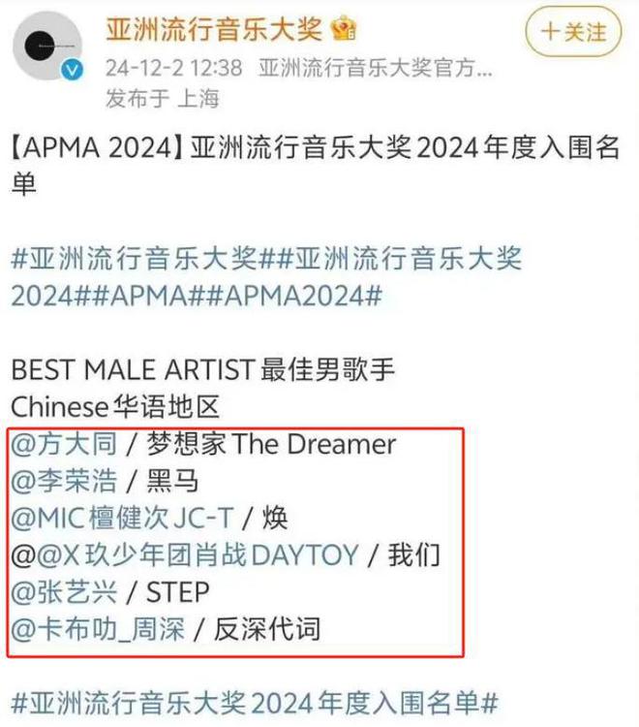
Task: Tap the 【APMA 2024】 post title text
Action: [x=97, y=148]
